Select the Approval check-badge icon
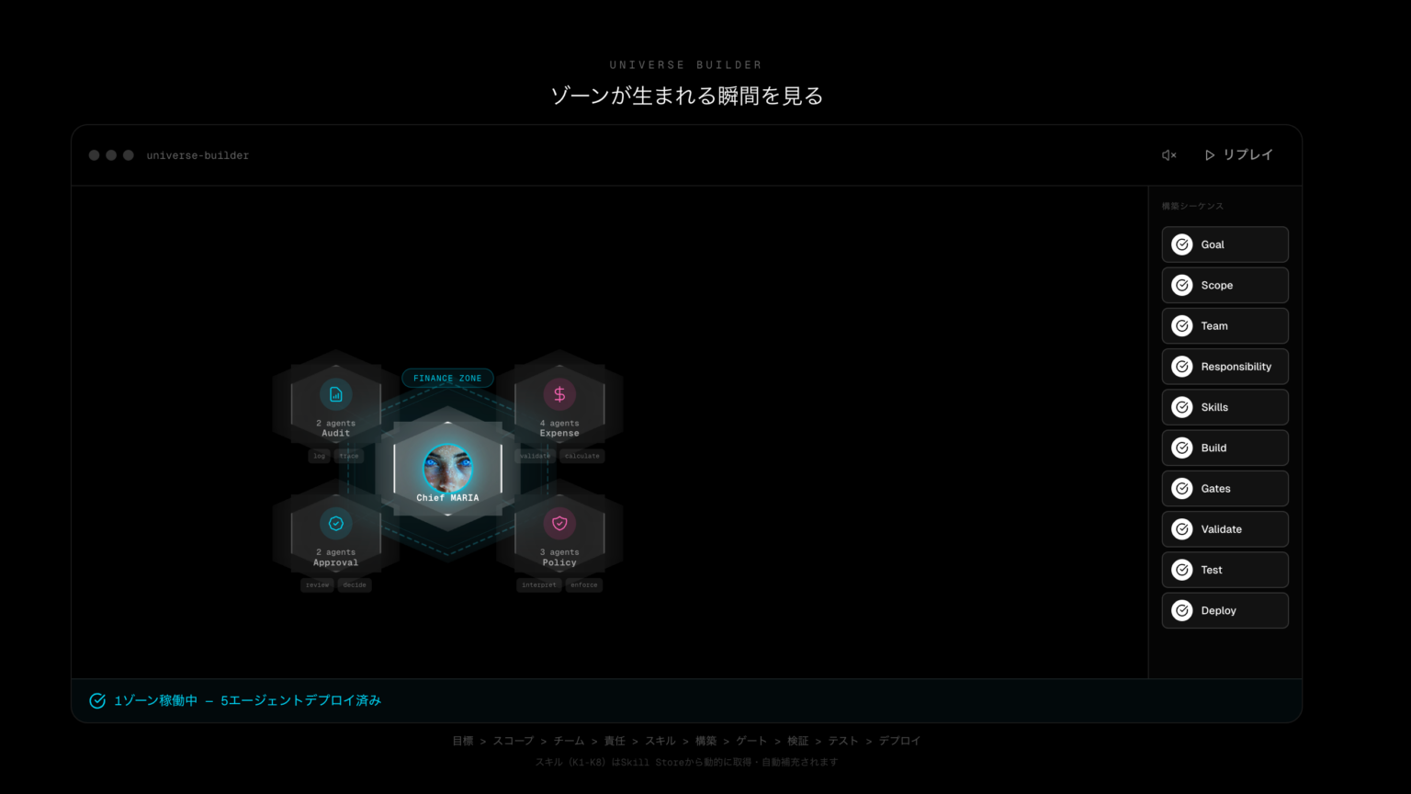 coord(335,523)
